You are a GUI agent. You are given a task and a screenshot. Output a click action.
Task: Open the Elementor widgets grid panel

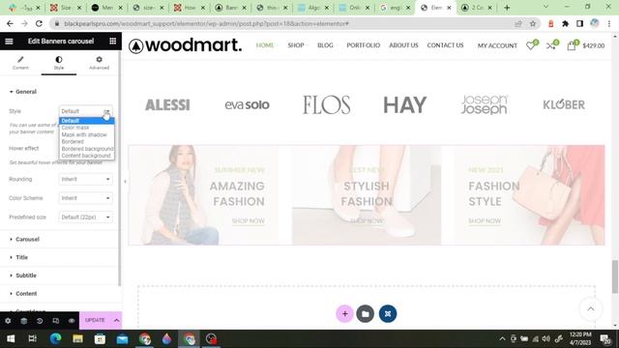[112, 41]
